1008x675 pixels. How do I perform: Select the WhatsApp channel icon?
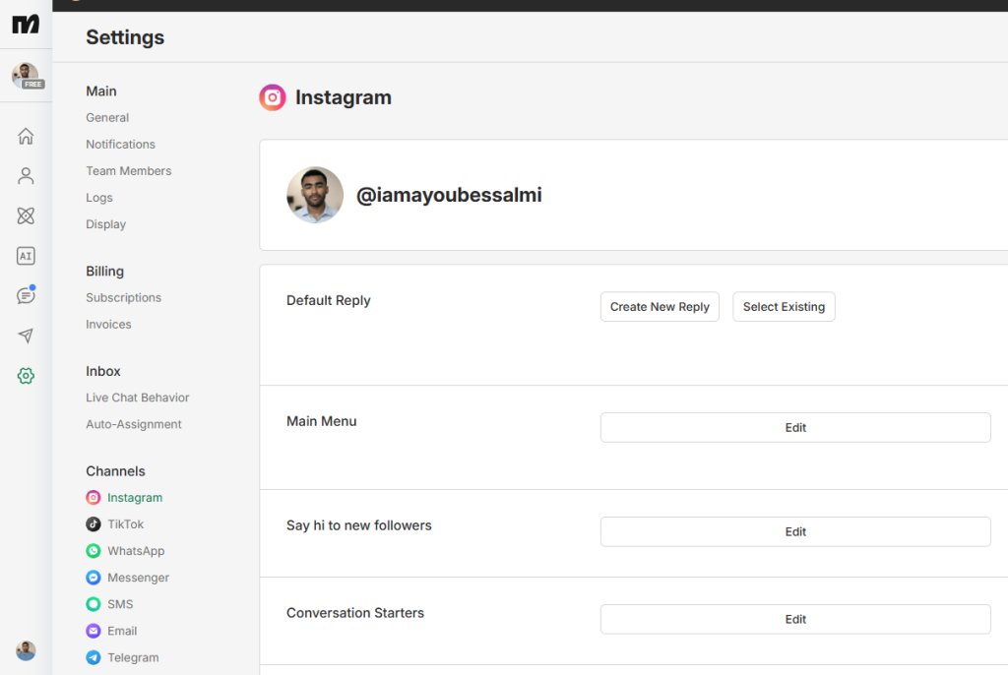93,550
